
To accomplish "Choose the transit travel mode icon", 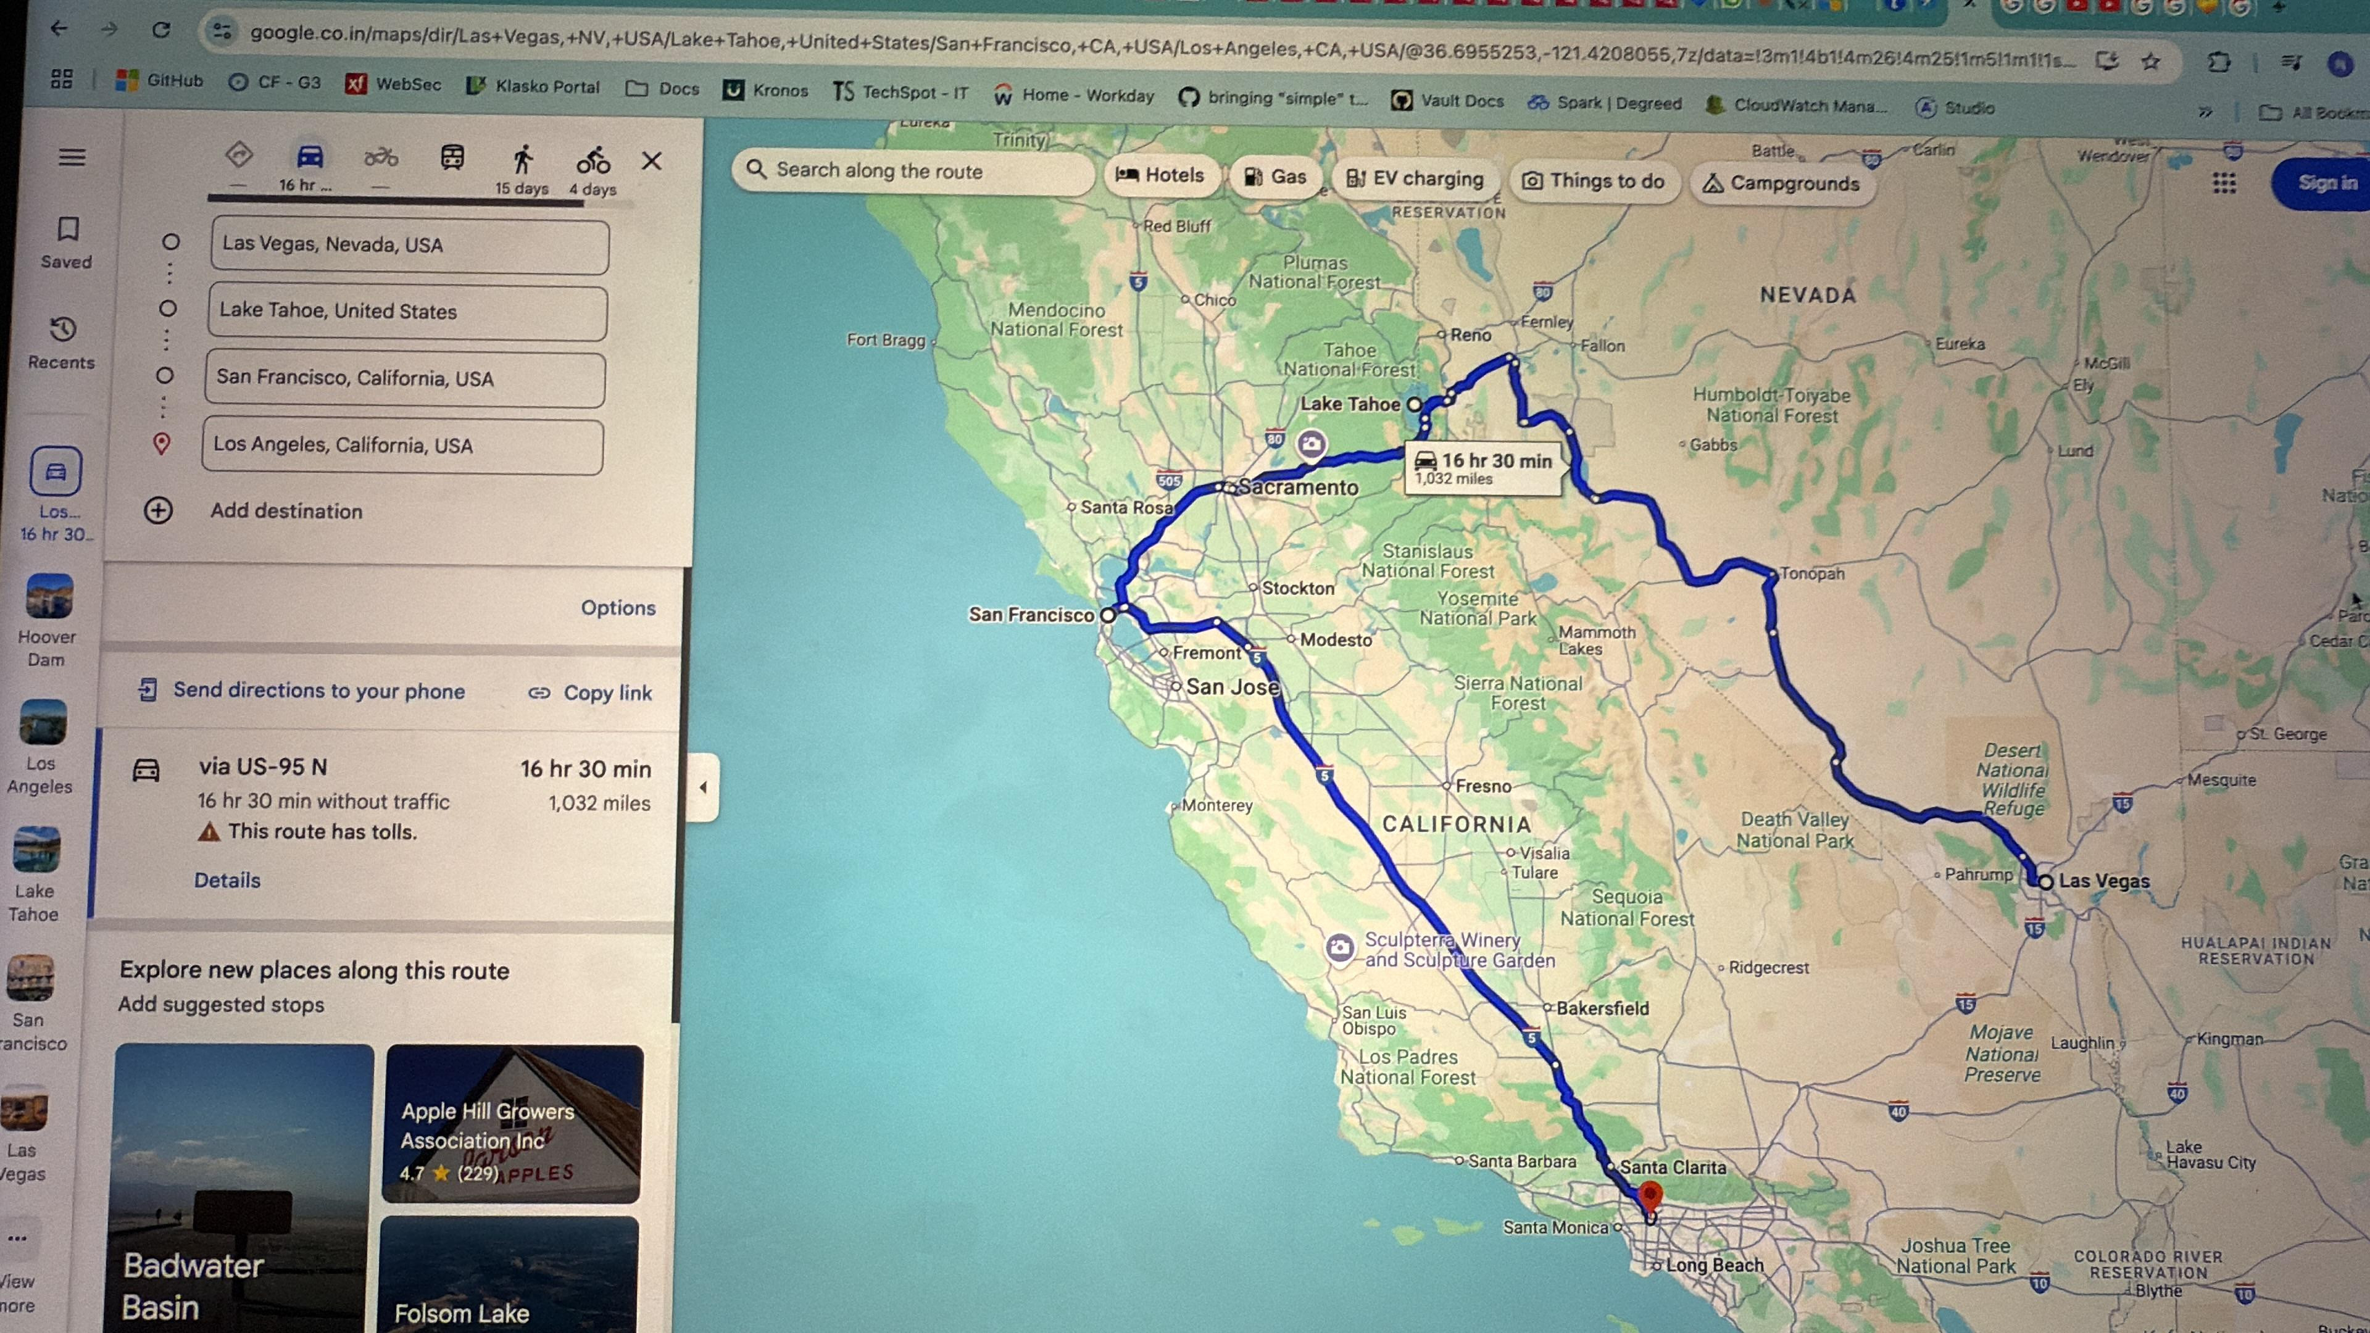I will tap(452, 158).
